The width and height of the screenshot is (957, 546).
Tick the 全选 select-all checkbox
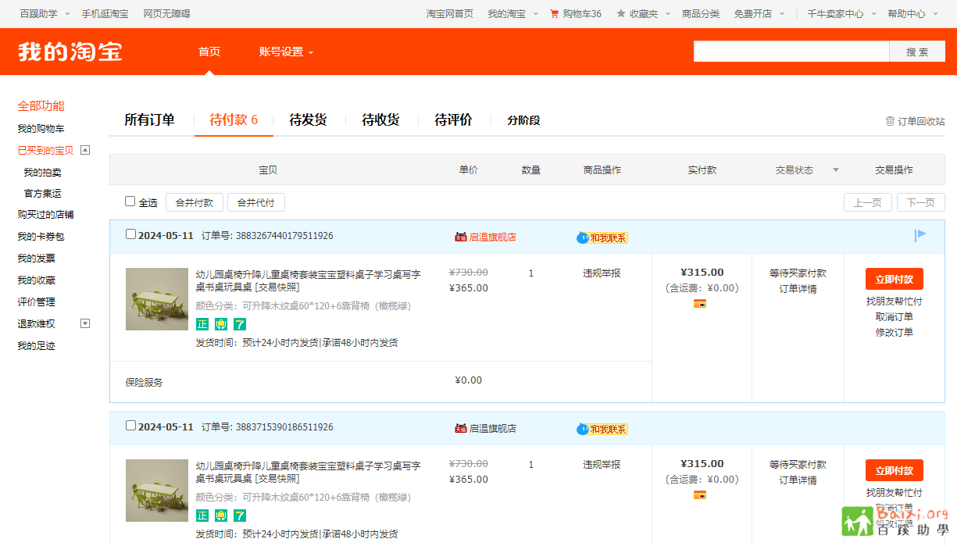tap(130, 202)
